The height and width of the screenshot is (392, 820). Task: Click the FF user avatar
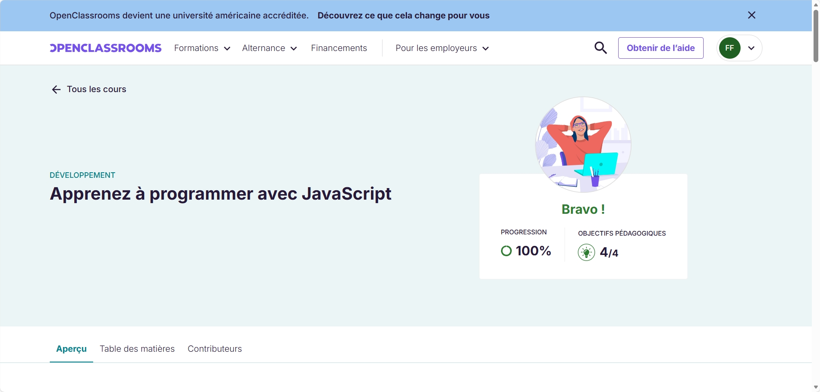pos(730,48)
